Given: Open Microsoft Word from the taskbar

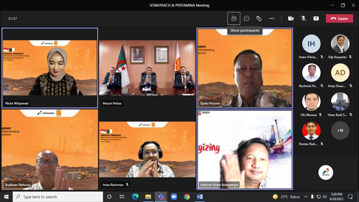Looking at the screenshot, I should [199, 197].
